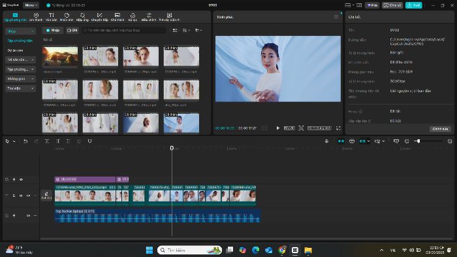Select Tệp phương tiện in left sidebar

tap(20, 41)
